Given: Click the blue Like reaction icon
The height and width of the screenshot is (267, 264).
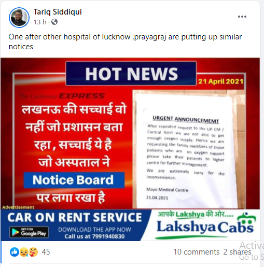Looking at the screenshot, I should (15, 252).
